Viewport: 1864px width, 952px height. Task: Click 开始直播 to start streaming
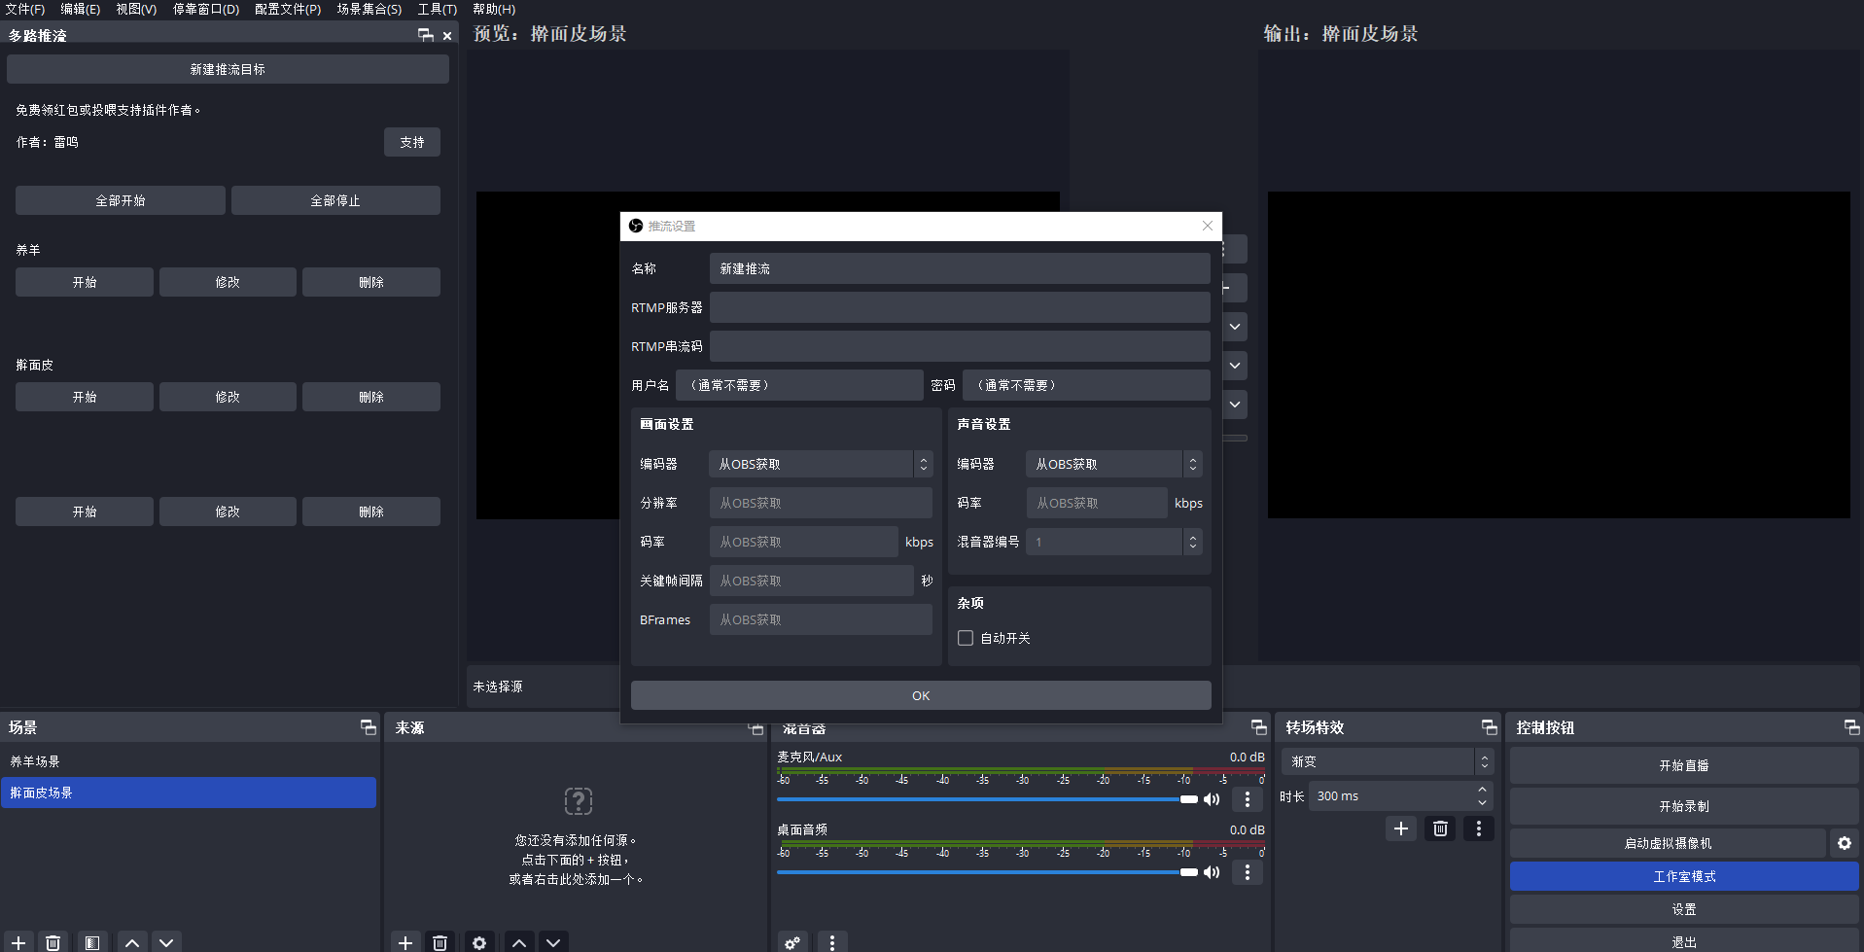coord(1684,765)
